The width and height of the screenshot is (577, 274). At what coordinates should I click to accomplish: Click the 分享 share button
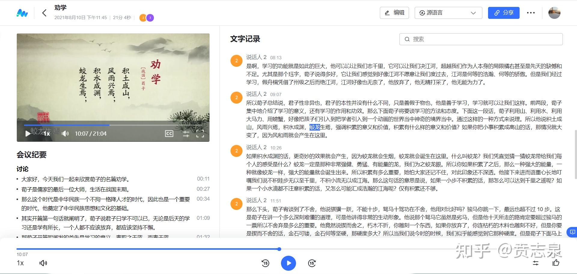[x=503, y=13]
